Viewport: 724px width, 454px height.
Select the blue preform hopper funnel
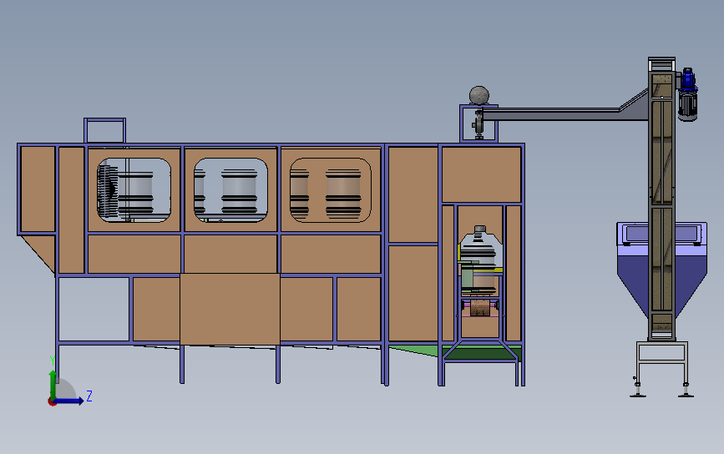coord(661,270)
